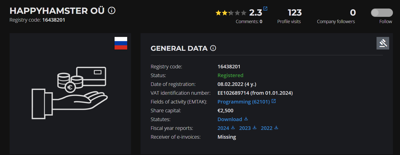Image resolution: width=400 pixels, height=155 pixels.
Task: Click the company placeholder image with coins
Action: (70, 93)
